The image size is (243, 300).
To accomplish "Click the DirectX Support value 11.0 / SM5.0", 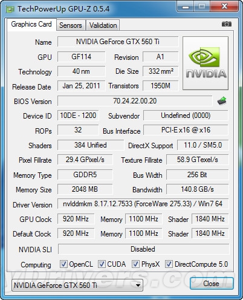I will coord(202,145).
